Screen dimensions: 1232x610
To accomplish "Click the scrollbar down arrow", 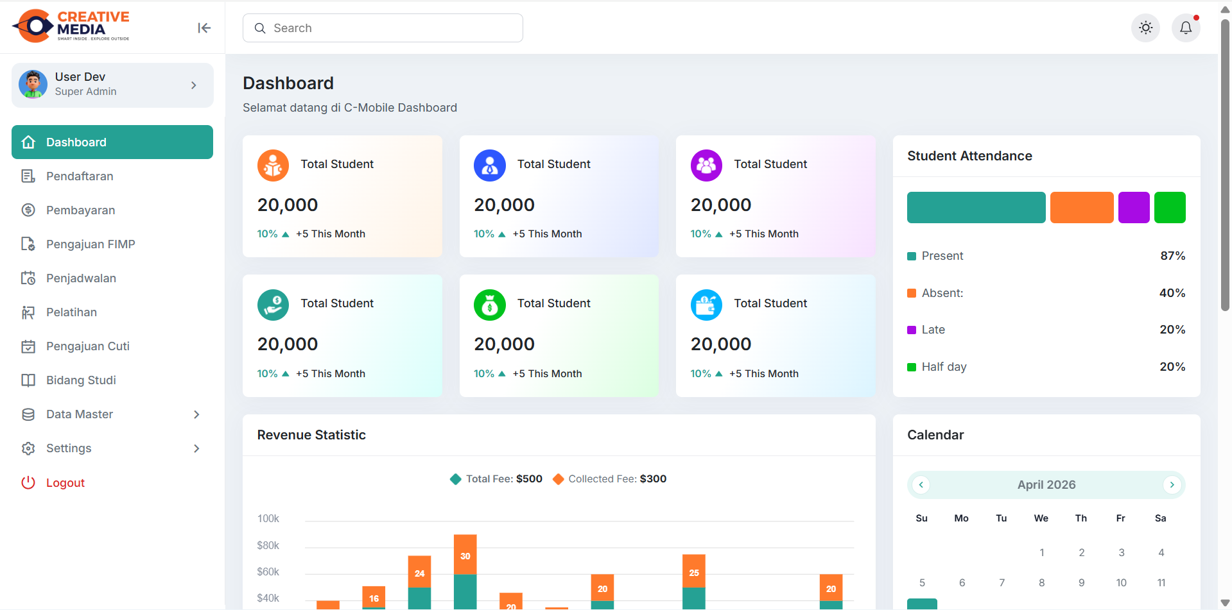I will pos(1225,603).
